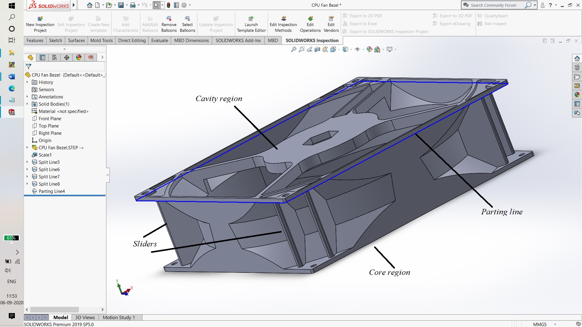
Task: Switch to the Mold Tools tab
Action: pos(101,40)
